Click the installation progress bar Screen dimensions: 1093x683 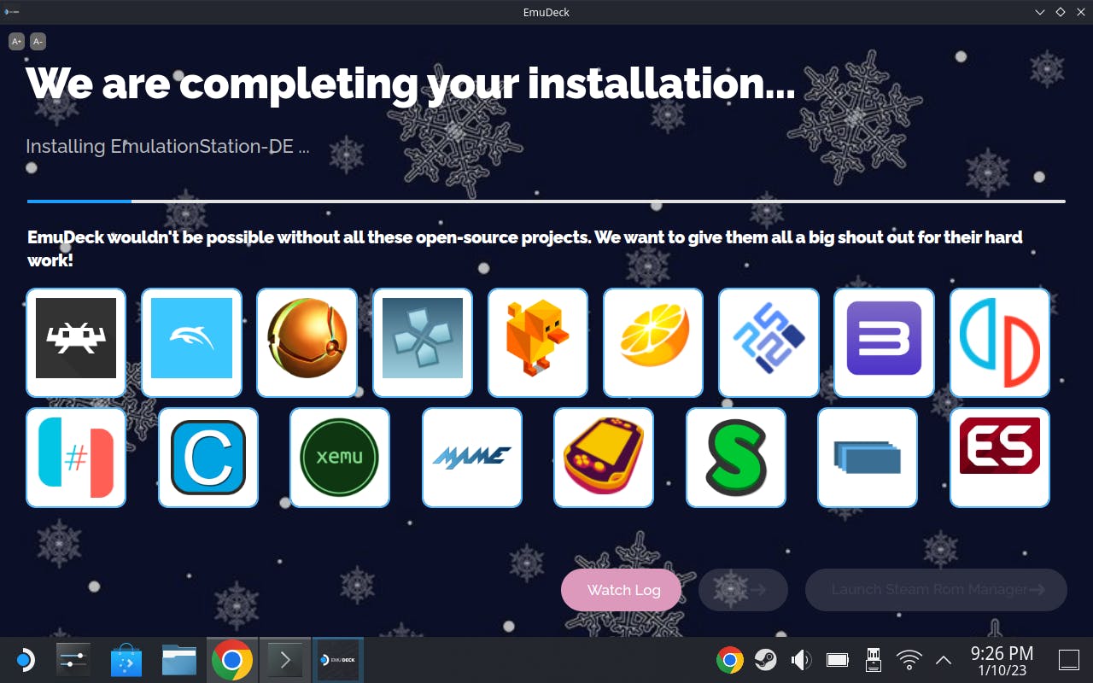tap(546, 201)
